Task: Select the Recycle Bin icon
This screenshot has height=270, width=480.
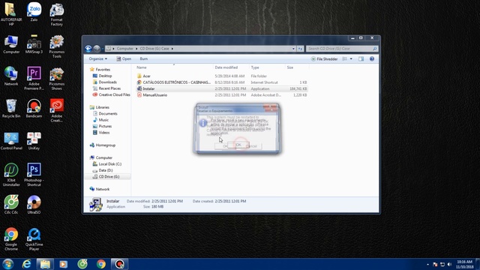Action: (11, 108)
